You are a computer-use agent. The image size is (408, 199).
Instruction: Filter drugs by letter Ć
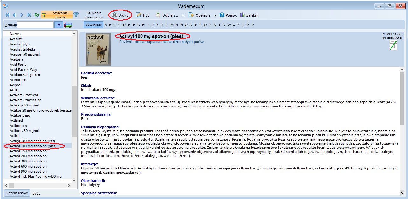(120, 25)
